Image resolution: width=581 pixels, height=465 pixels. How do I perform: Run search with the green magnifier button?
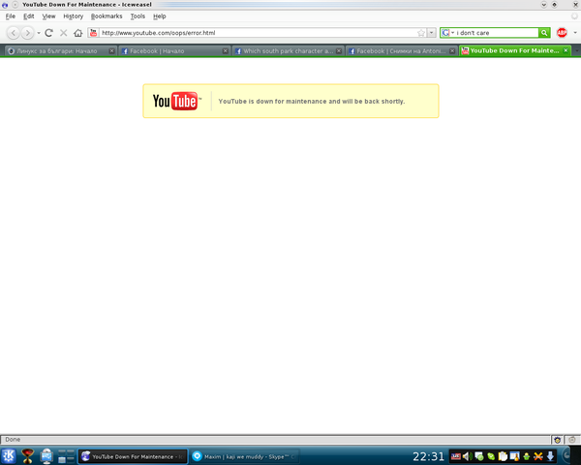pos(544,33)
